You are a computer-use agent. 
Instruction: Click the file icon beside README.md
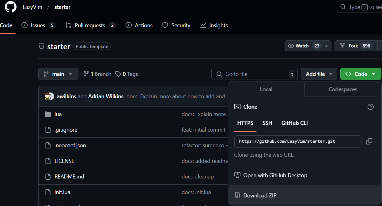[48, 177]
